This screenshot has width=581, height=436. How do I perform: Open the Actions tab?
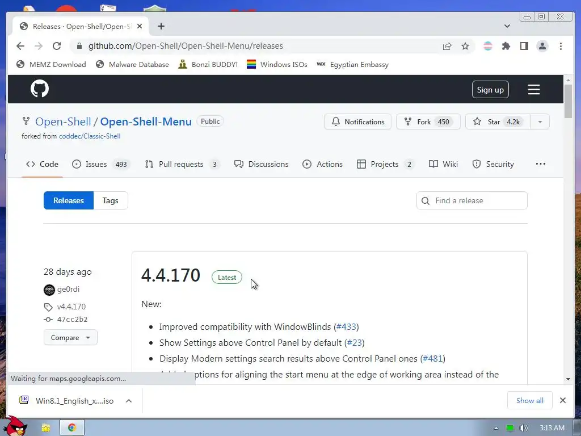[322, 164]
